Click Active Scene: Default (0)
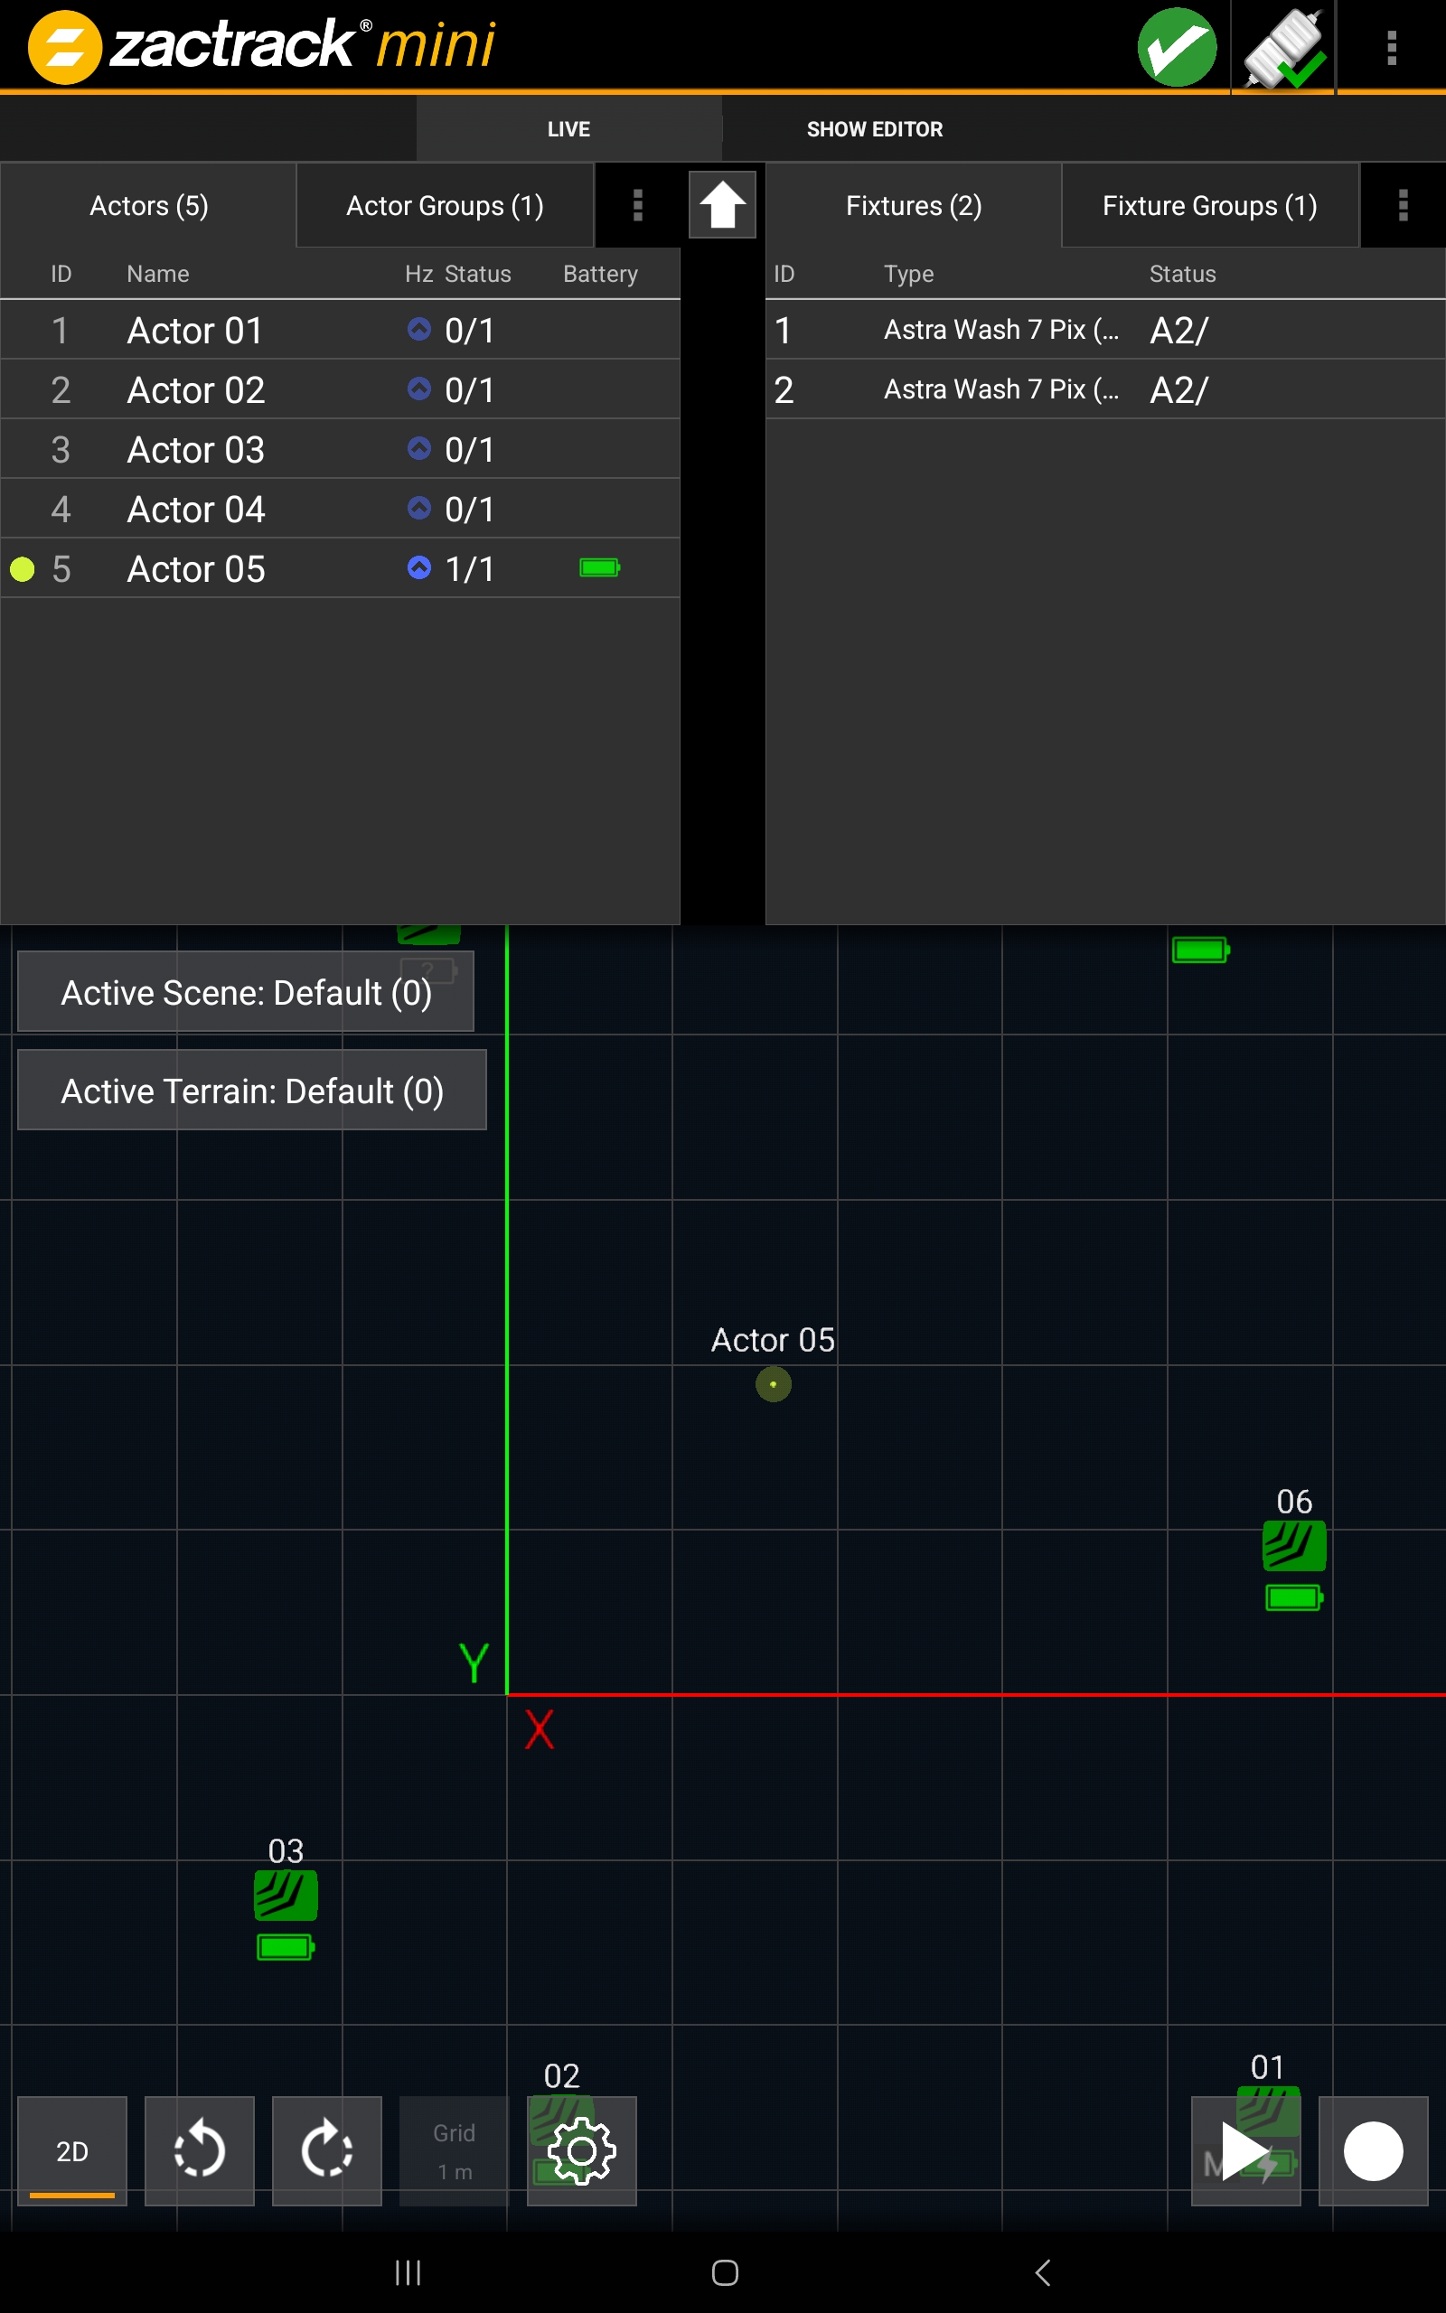Screen dimensions: 1446x2313 pos(246,991)
